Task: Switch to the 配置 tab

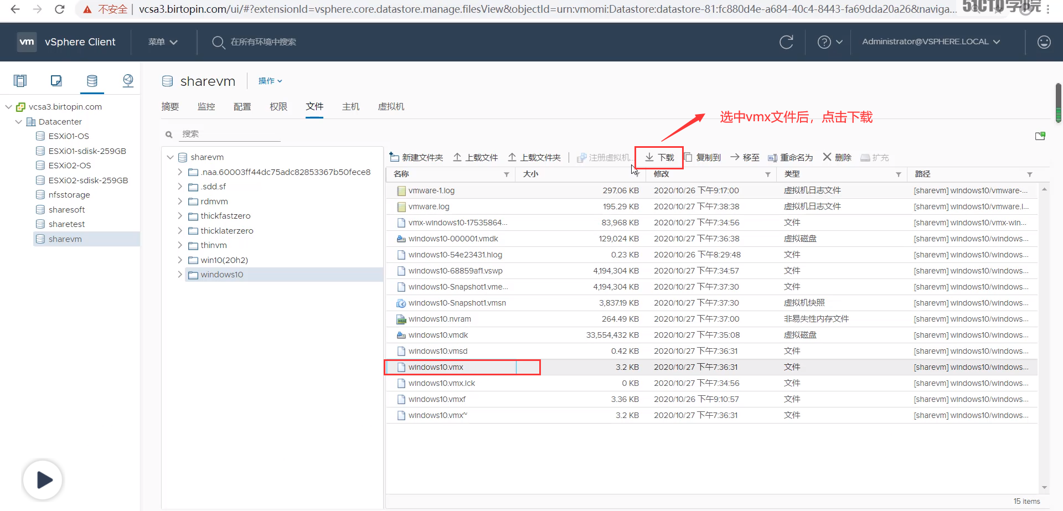Action: pos(242,107)
